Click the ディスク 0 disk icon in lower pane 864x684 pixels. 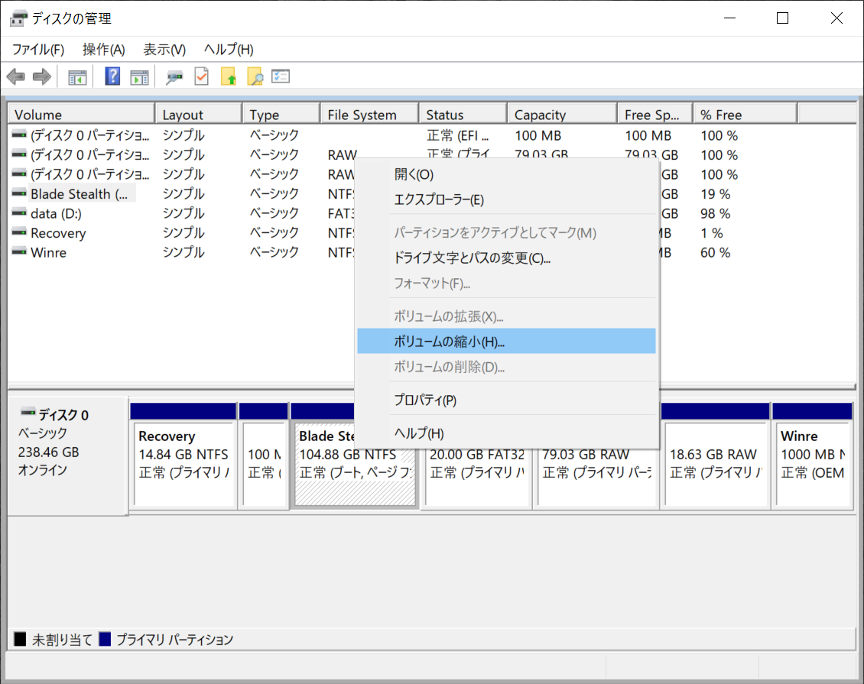28,412
